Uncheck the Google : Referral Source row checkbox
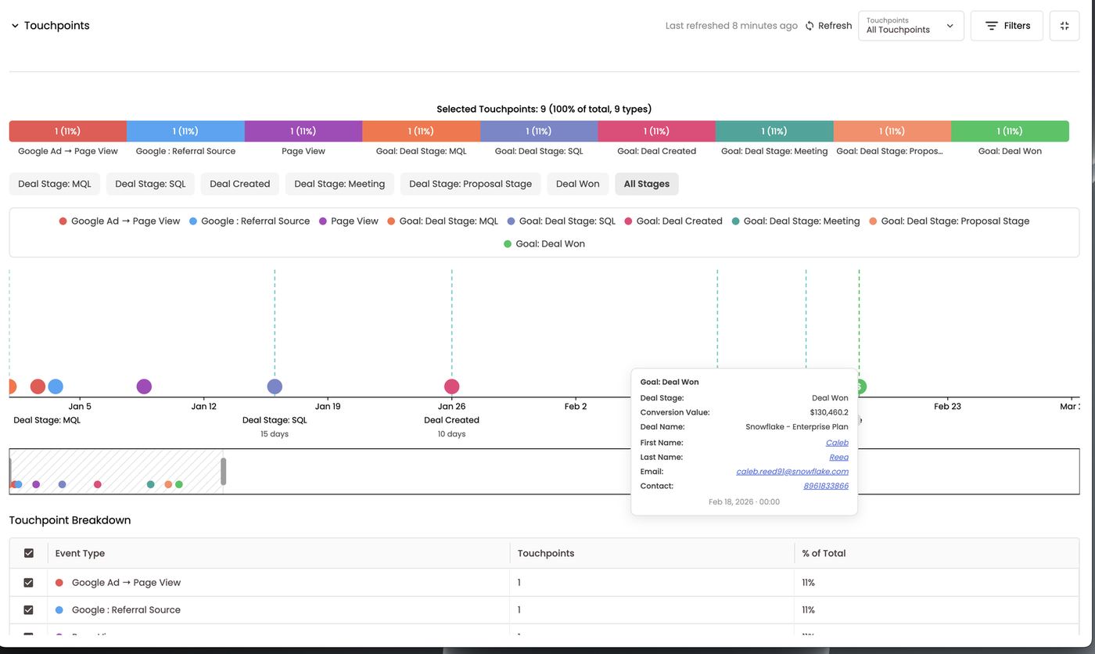1095x654 pixels. coord(29,610)
